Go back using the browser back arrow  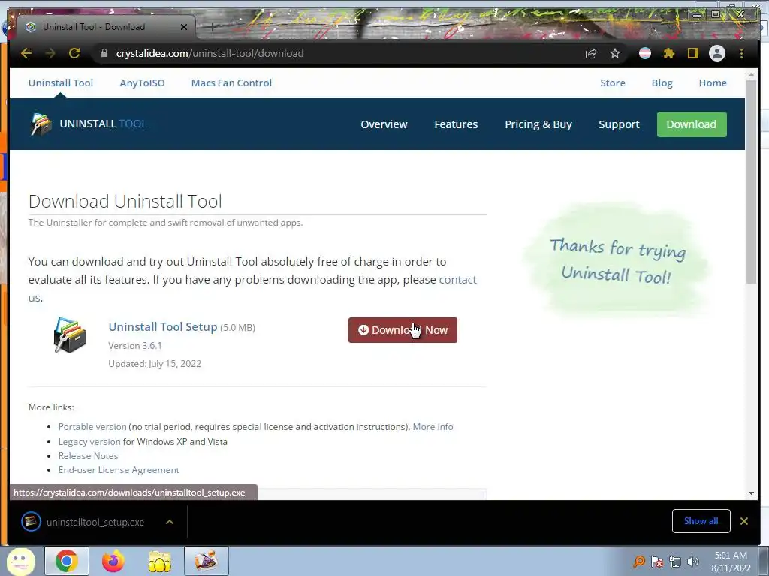(26, 53)
